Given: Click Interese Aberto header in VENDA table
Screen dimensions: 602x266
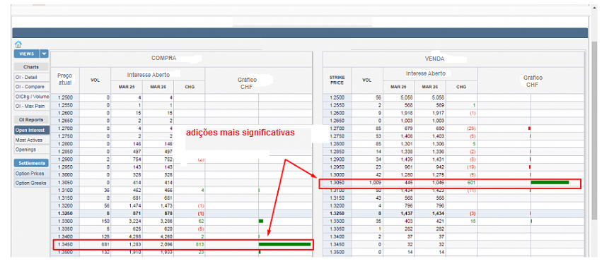Looking at the screenshot, I should (x=425, y=73).
